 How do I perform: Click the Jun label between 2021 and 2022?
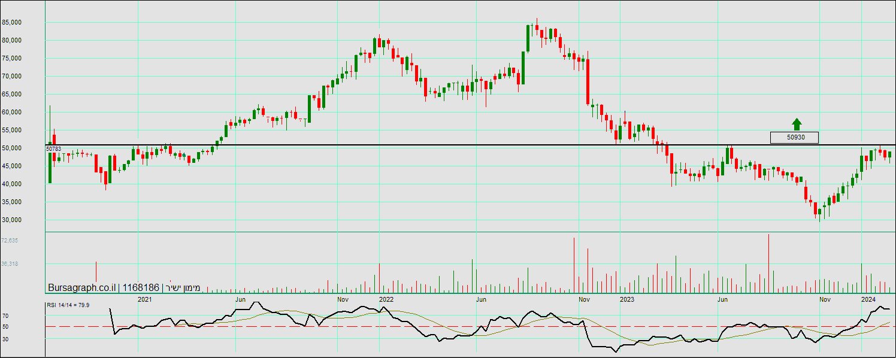[x=241, y=299]
